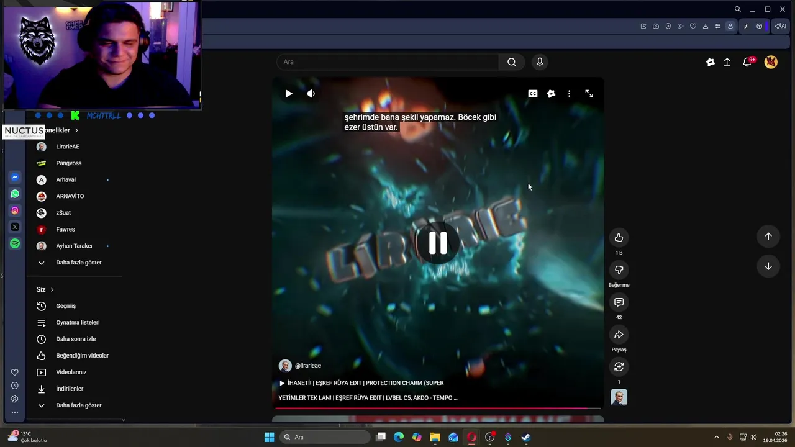Open Opera AI assistant button

pos(779,26)
